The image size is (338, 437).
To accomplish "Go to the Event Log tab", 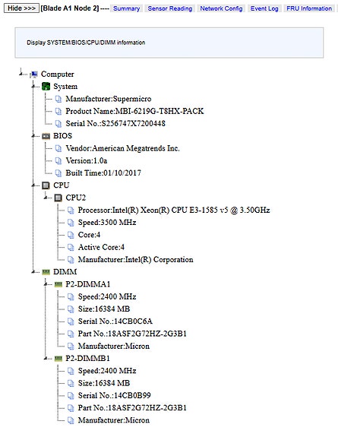I will click(264, 8).
